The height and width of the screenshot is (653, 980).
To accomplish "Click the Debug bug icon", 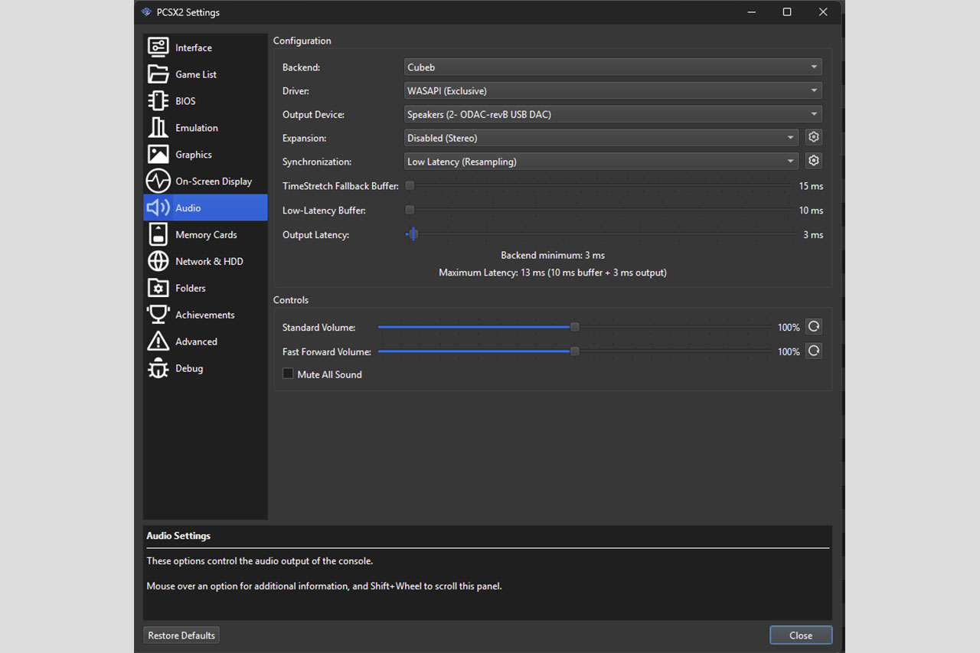I will [x=158, y=368].
